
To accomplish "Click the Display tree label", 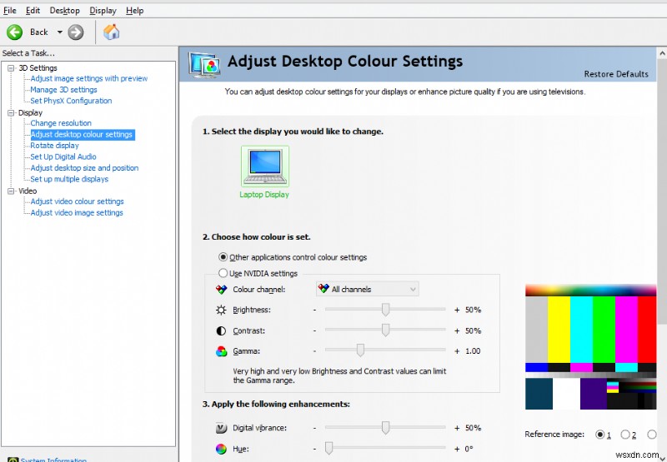I will pos(30,113).
